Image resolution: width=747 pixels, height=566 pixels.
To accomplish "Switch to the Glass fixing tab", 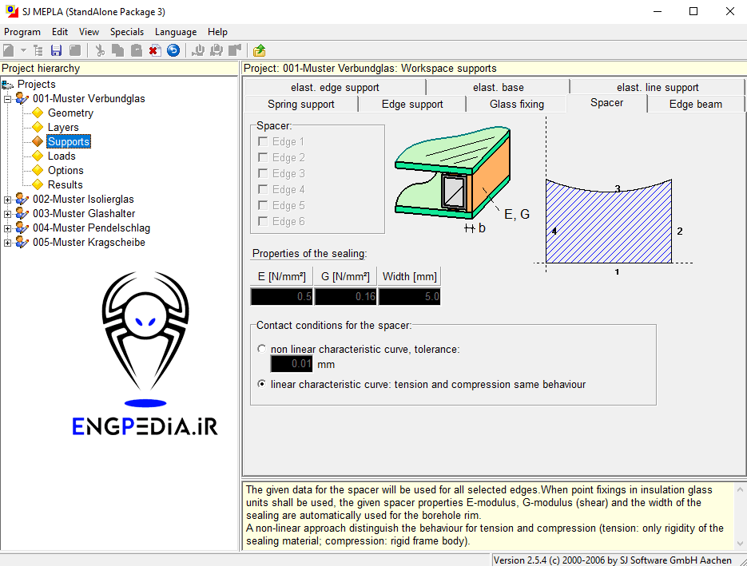I will [x=516, y=105].
